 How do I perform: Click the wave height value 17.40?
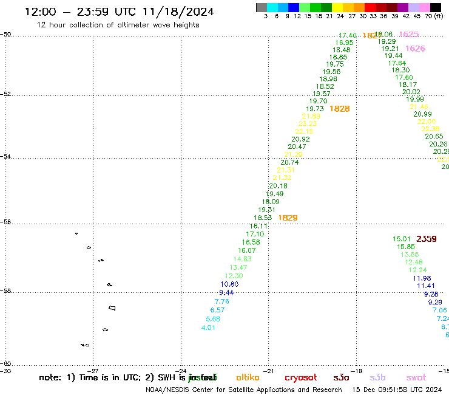[x=348, y=35]
